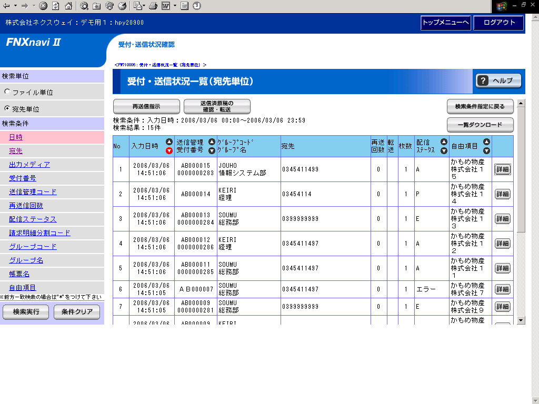Click the Print icon in the toolbar
The image size is (539, 404).
click(x=153, y=6)
